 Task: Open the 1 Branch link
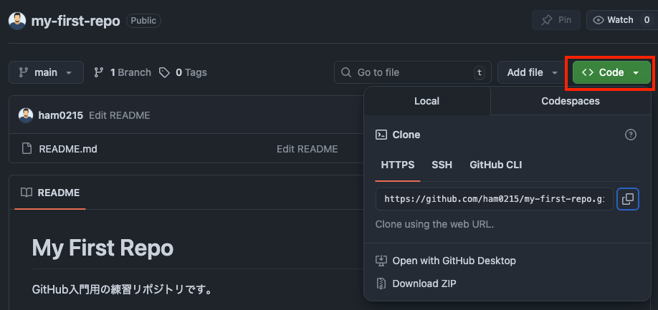pyautogui.click(x=122, y=72)
